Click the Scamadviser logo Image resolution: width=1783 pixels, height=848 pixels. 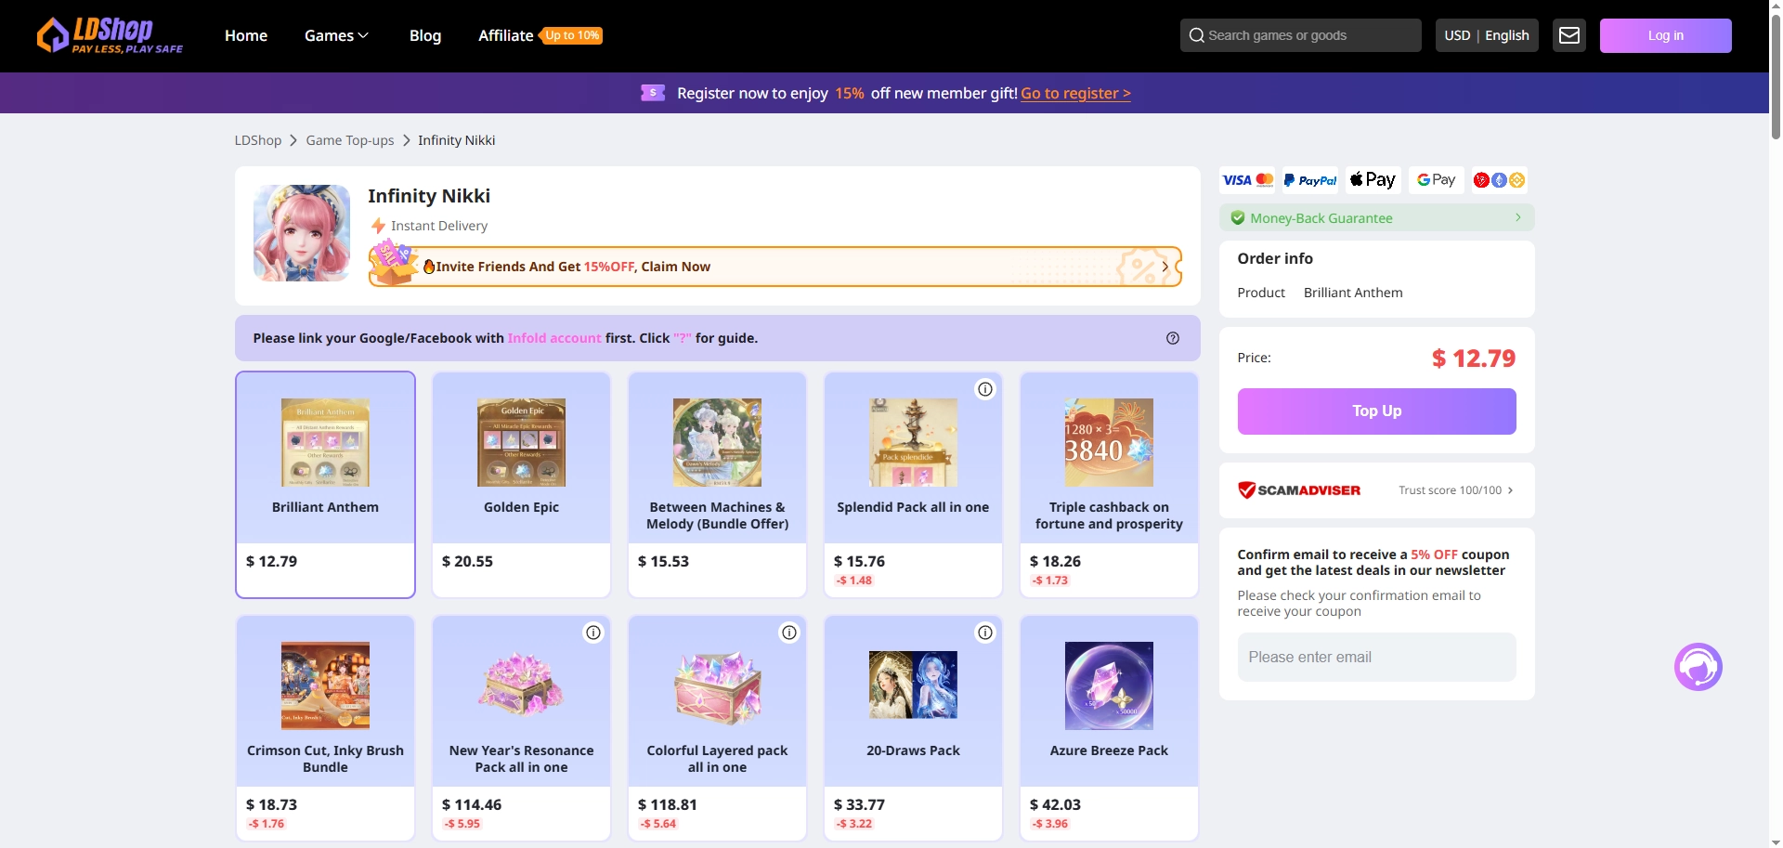[1299, 490]
